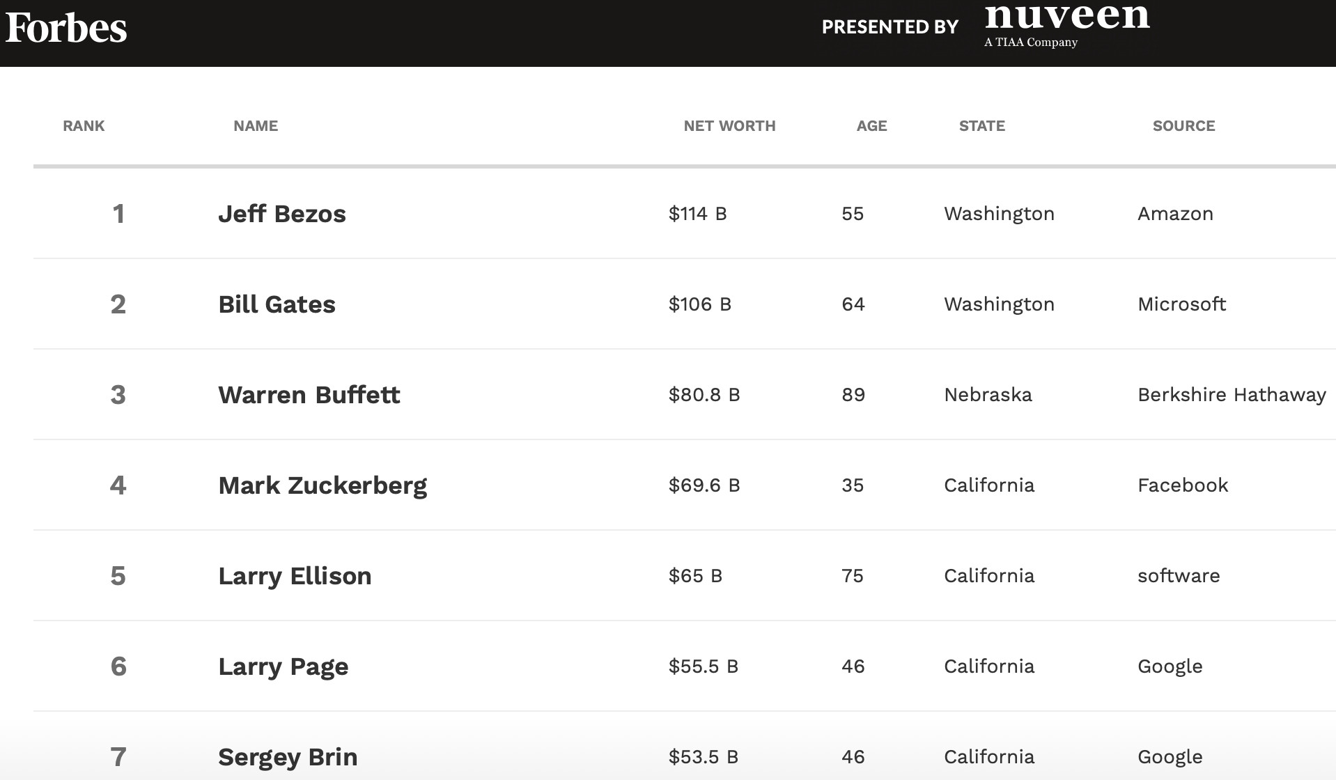The width and height of the screenshot is (1336, 780).
Task: Click Berkshire Hathaway source cell
Action: 1232,395
